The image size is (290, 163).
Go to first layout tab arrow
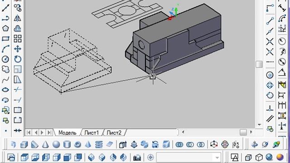(29, 133)
